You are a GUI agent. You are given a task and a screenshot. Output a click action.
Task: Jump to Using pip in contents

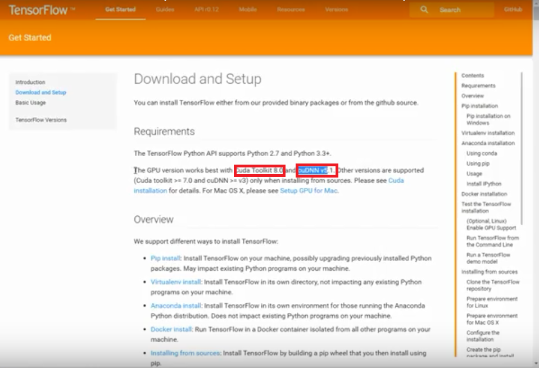pos(478,163)
